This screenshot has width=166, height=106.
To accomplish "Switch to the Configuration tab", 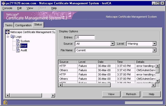I will click(x=23, y=25).
